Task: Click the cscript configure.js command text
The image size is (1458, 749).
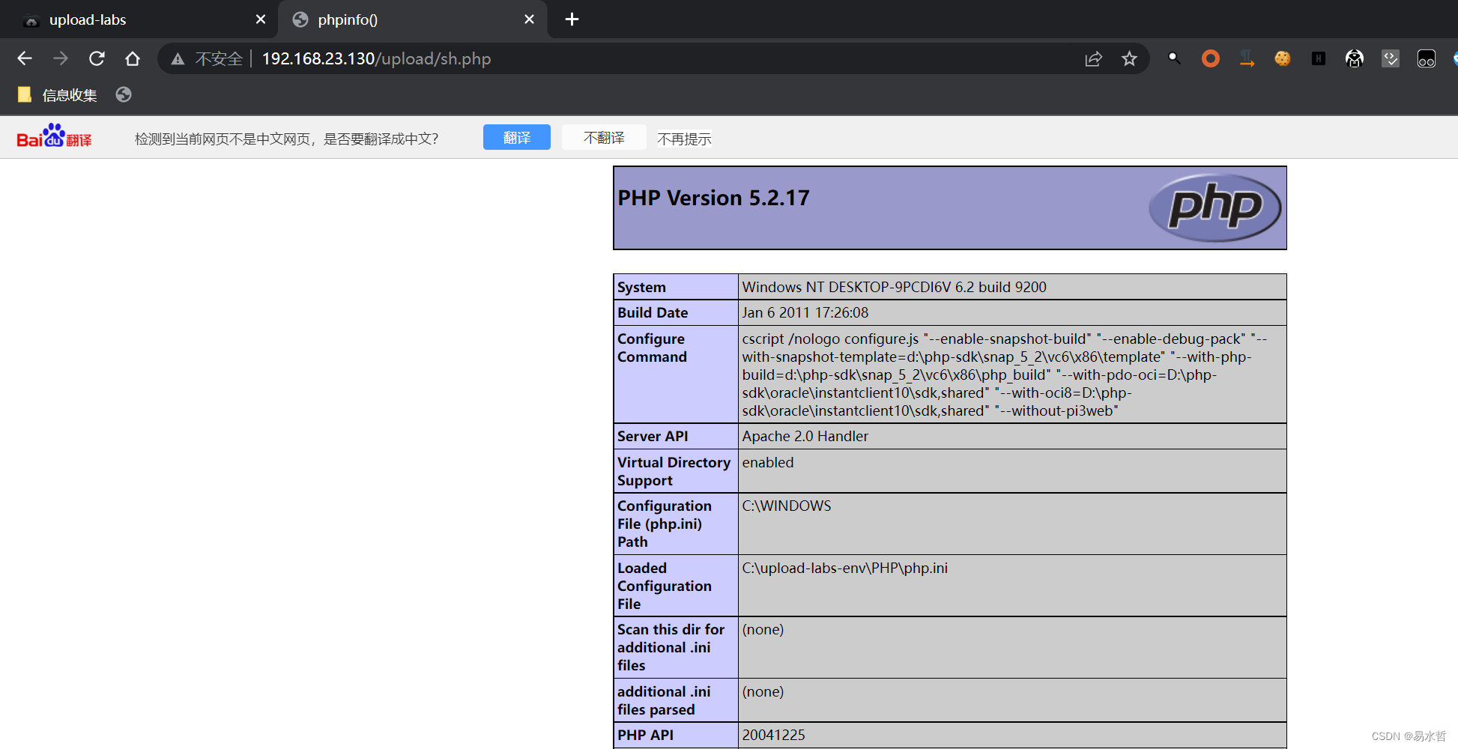Action: click(x=1005, y=374)
